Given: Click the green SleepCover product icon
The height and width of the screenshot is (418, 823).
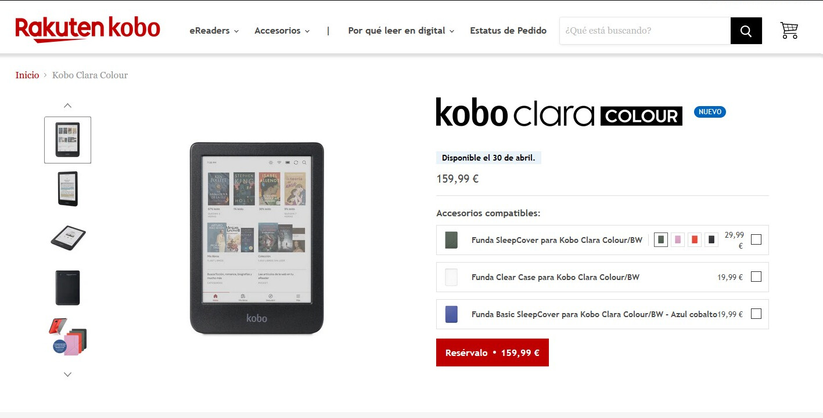Looking at the screenshot, I should coord(451,240).
